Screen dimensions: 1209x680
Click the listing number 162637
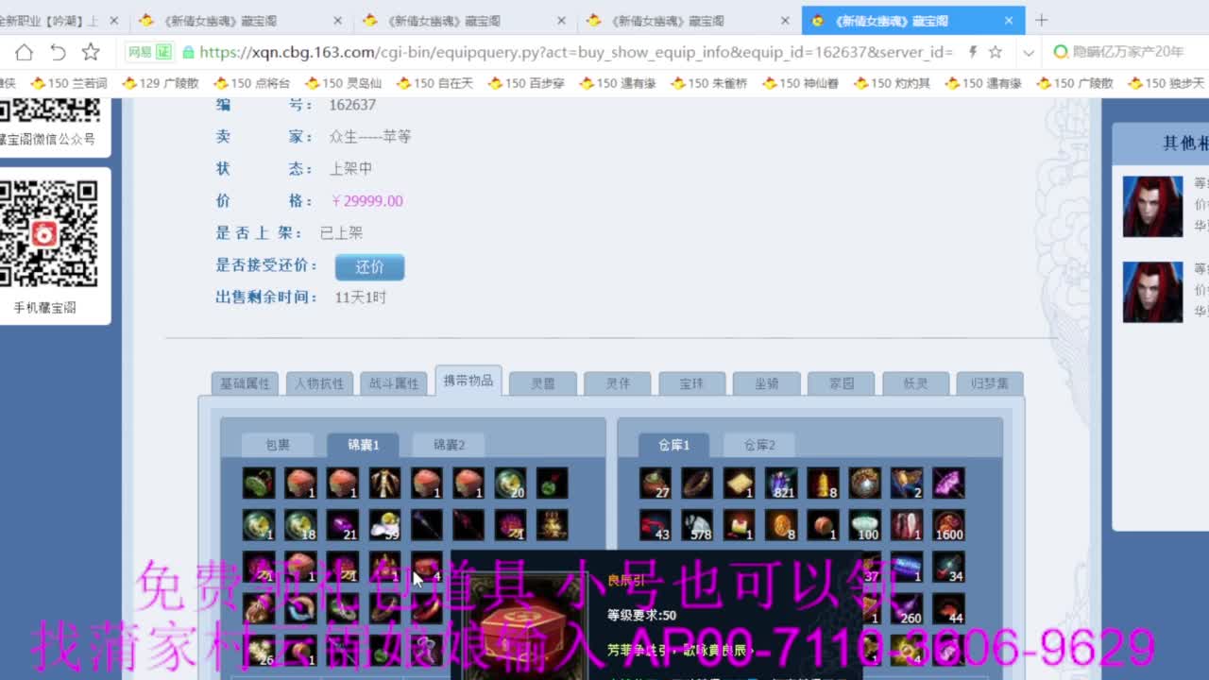tap(352, 105)
